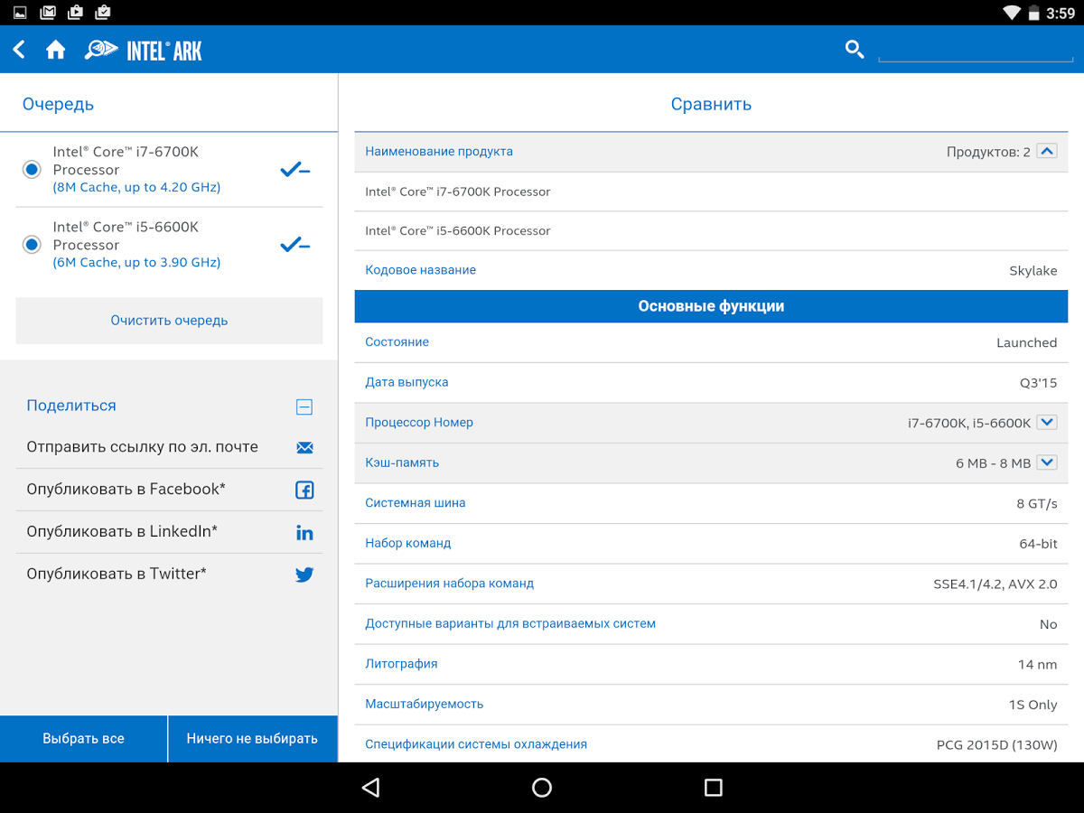Expand the Кэш-память row dropdown
1084x813 pixels.
tap(1046, 463)
